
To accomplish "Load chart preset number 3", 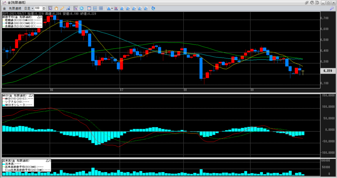I will point(134,8).
